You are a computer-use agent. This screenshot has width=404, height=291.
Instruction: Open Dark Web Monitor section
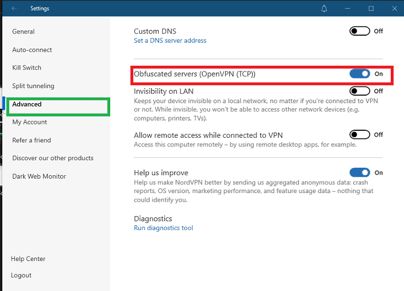39,176
